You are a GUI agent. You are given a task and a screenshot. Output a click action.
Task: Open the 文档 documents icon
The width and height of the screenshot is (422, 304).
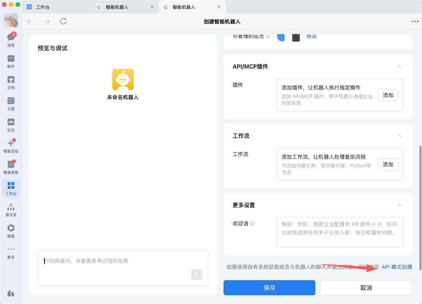[11, 80]
